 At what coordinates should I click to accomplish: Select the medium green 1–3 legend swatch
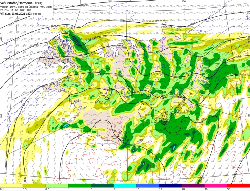pyautogui.click(x=79, y=185)
